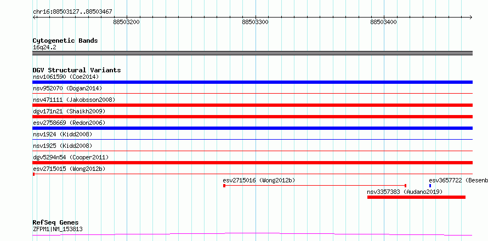The height and width of the screenshot is (241, 488).
Task: Click the gray 16q24.2 cytogenetic band bar
Action: [x=252, y=53]
